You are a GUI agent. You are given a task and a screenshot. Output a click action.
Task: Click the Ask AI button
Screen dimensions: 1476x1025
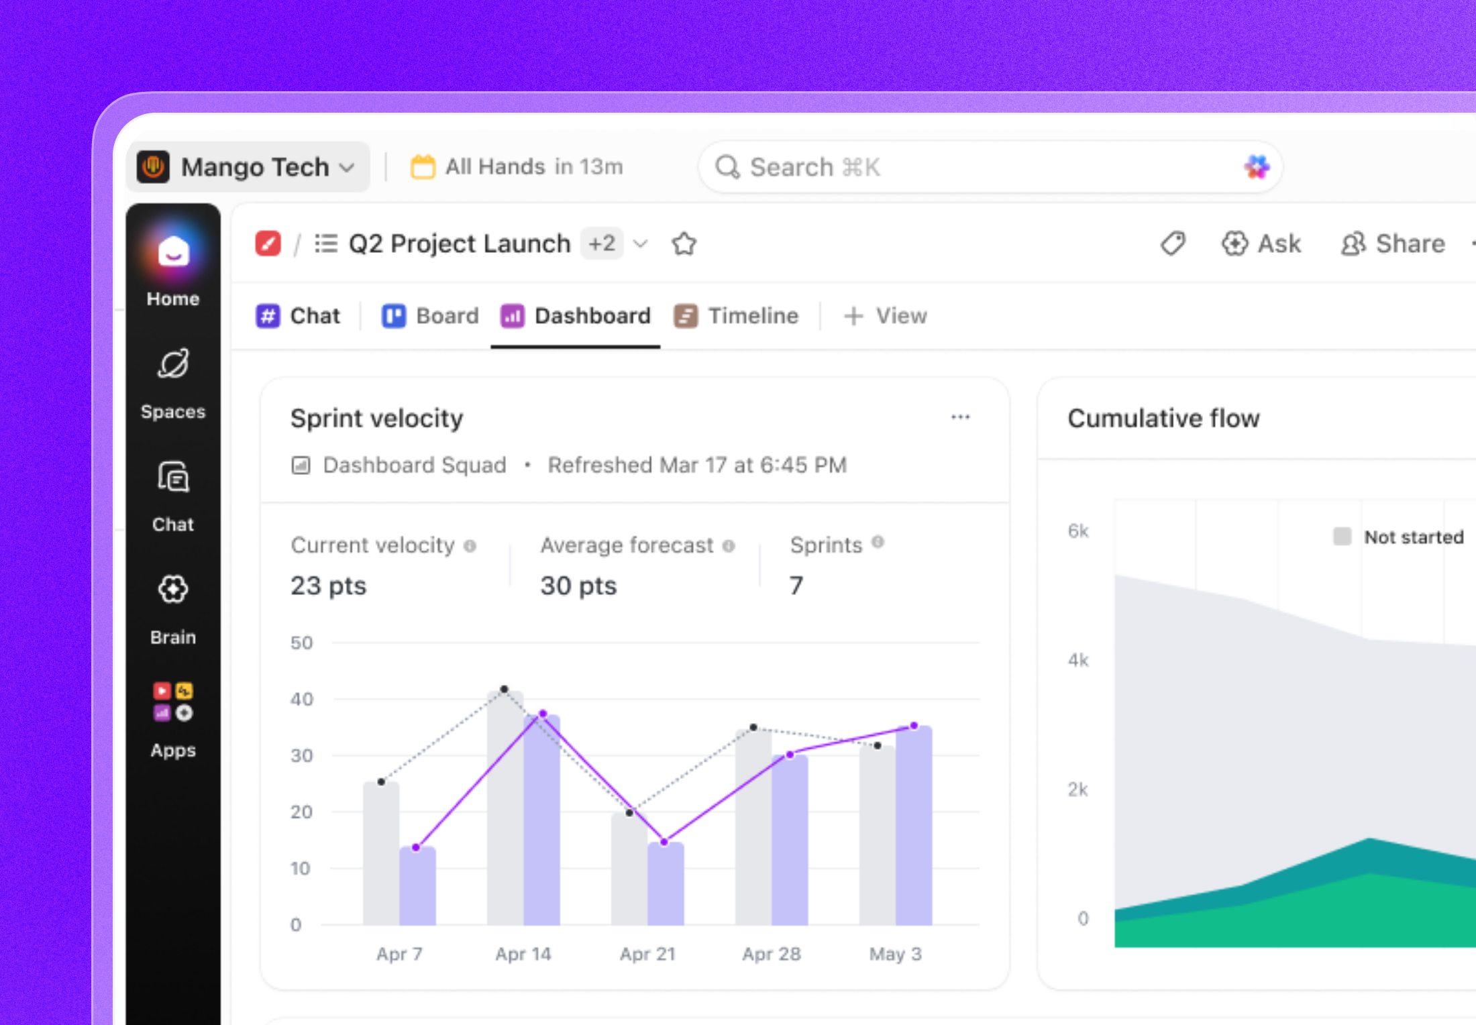pos(1261,244)
